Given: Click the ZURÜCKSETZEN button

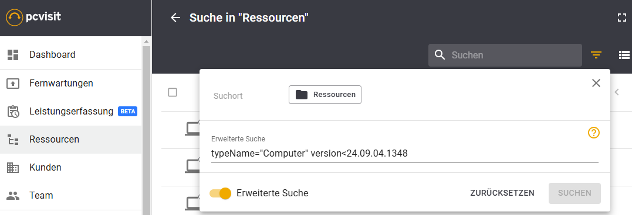Looking at the screenshot, I should point(502,193).
